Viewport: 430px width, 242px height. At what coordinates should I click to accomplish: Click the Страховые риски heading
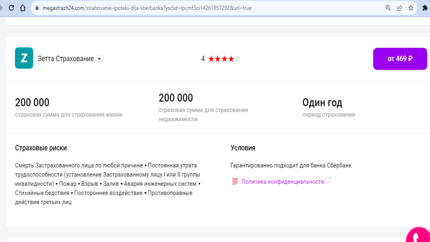[41, 148]
